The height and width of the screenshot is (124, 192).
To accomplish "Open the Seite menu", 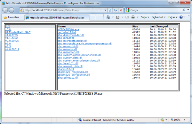I will (145, 17).
